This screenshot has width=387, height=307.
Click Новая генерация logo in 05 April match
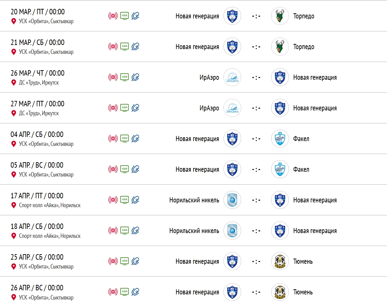tap(232, 169)
